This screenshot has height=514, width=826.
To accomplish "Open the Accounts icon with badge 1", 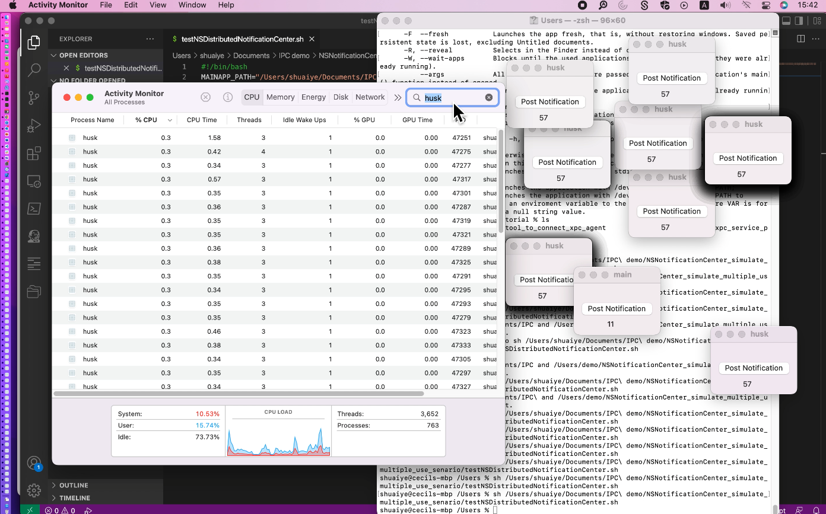I will click(34, 463).
